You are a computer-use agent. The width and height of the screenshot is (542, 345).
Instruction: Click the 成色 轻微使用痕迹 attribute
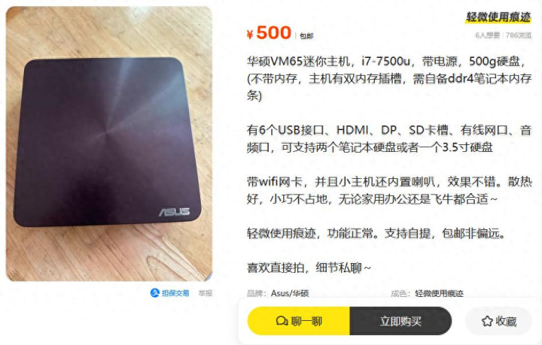(x=427, y=293)
